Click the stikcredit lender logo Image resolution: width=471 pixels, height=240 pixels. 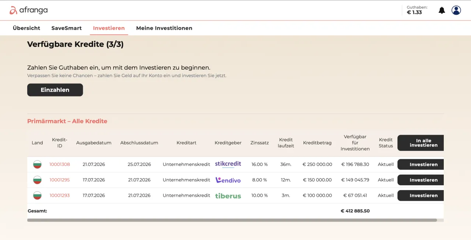coord(228,164)
